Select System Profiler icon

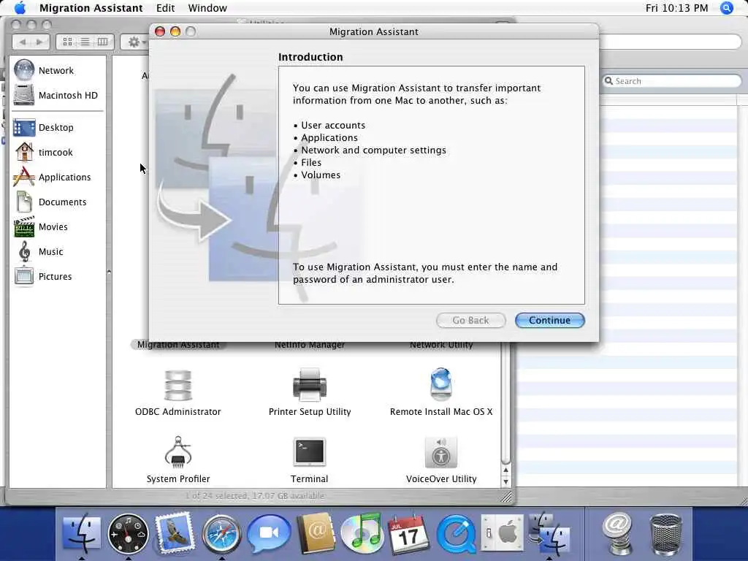(x=178, y=451)
